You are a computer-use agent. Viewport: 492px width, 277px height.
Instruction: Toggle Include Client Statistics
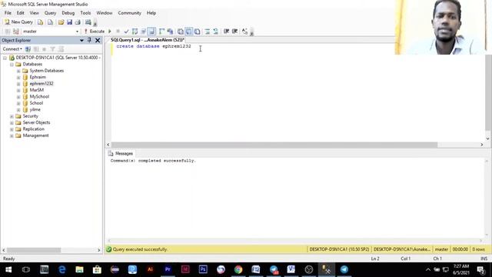pos(171,32)
